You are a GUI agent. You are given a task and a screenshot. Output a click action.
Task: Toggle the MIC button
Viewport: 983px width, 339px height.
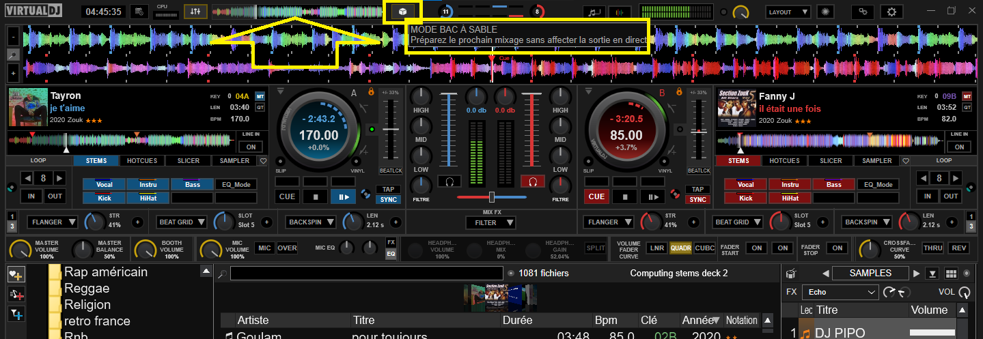(x=264, y=248)
